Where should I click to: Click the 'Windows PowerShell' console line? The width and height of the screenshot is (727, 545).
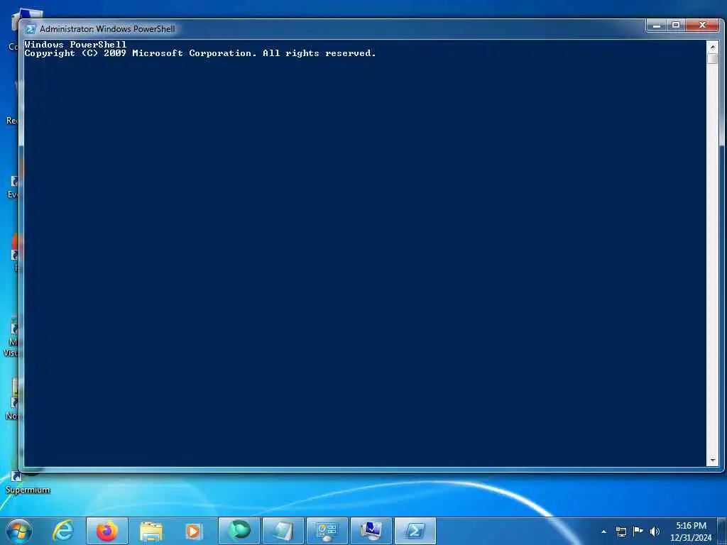point(75,45)
